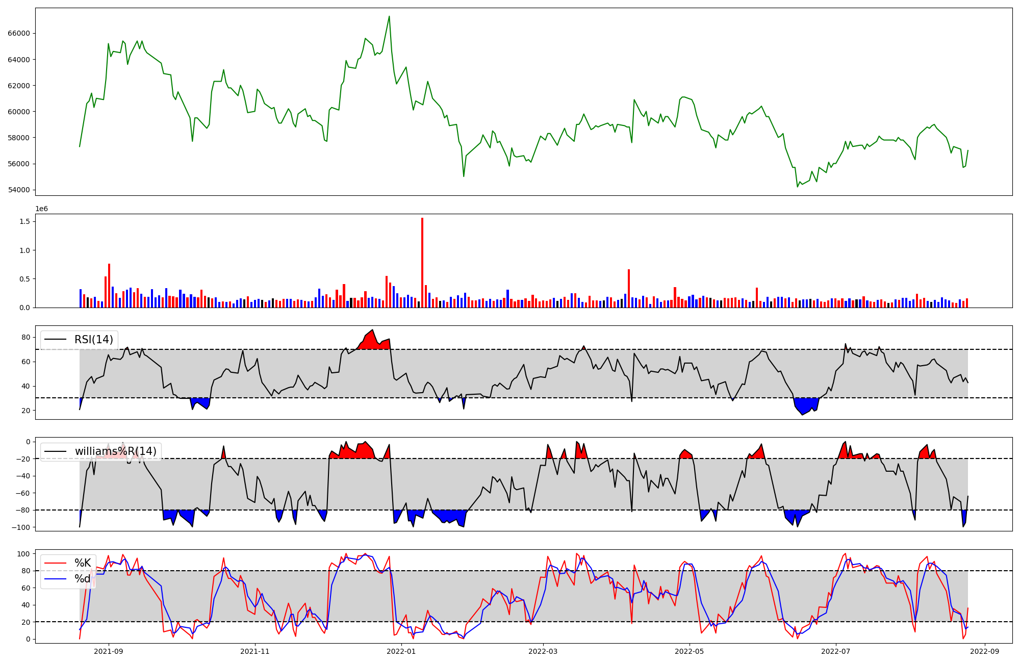This screenshot has width=1020, height=663.
Task: Click the 2022-01 x-axis date label
Action: (x=401, y=651)
